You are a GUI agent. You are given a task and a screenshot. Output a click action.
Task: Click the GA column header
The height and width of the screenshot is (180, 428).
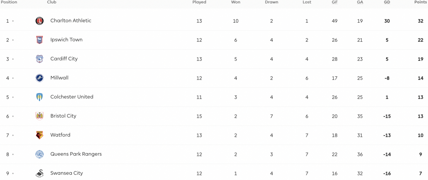(x=360, y=2)
